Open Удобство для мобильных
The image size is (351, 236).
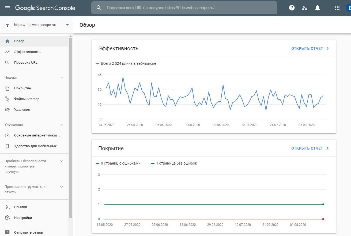coord(34,146)
